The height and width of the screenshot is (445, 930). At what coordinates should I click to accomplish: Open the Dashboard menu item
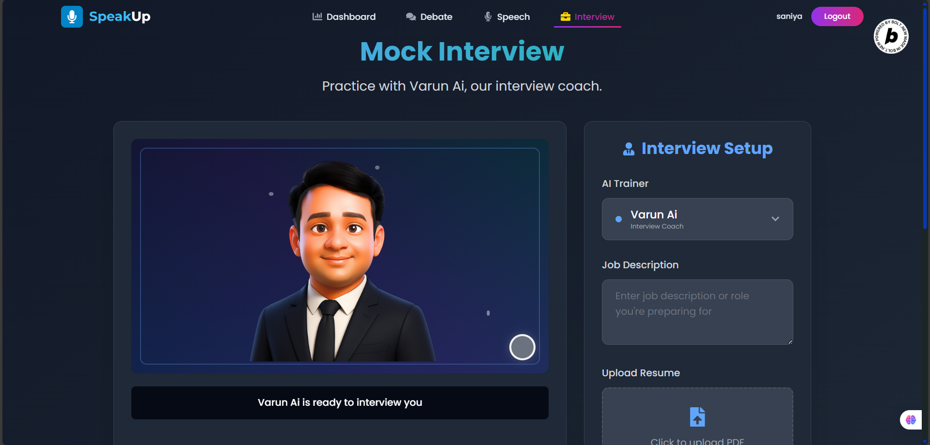coord(344,16)
